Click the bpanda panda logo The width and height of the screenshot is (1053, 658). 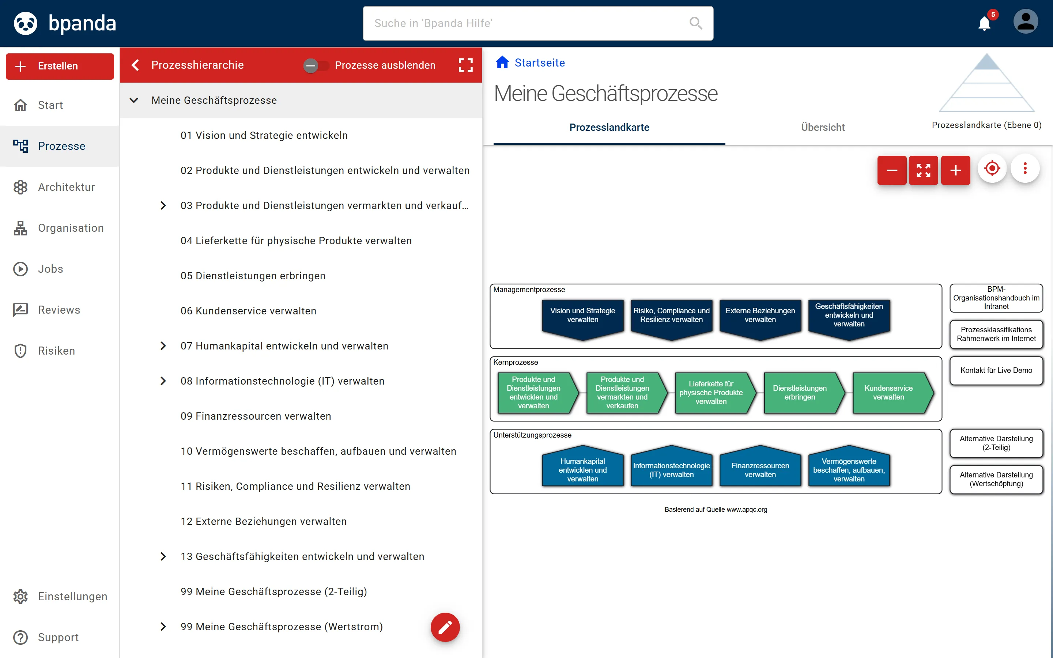tap(26, 23)
